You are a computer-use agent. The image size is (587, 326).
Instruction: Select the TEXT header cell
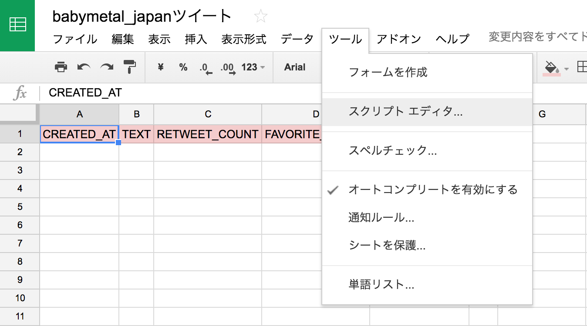(136, 134)
